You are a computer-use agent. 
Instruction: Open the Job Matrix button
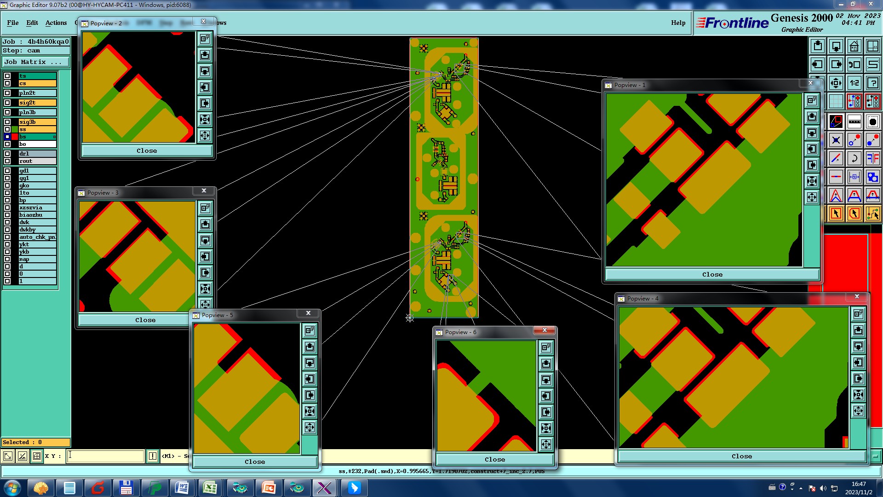point(36,62)
